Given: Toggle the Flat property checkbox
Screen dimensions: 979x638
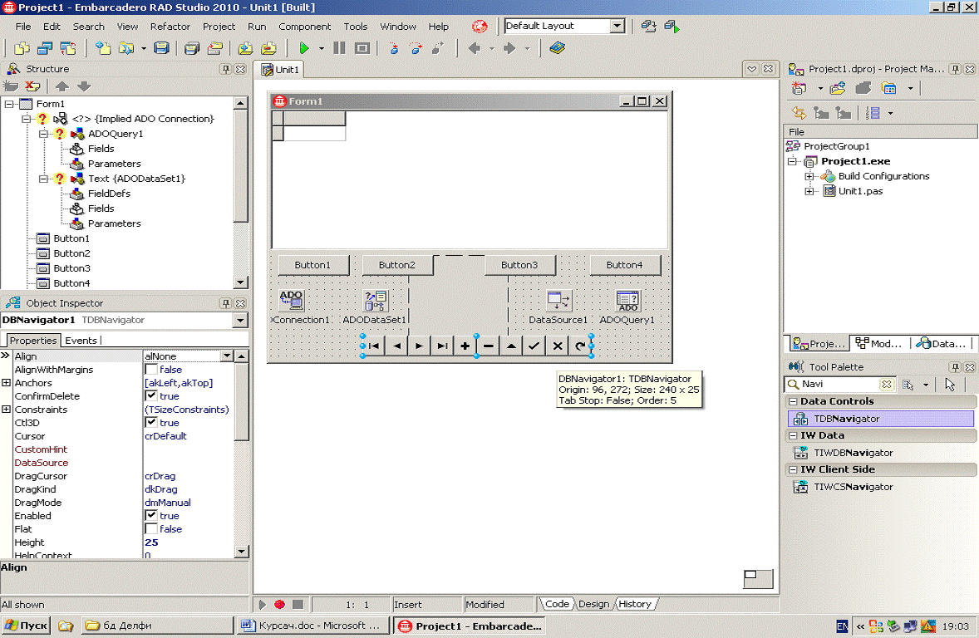Looking at the screenshot, I should (x=151, y=529).
